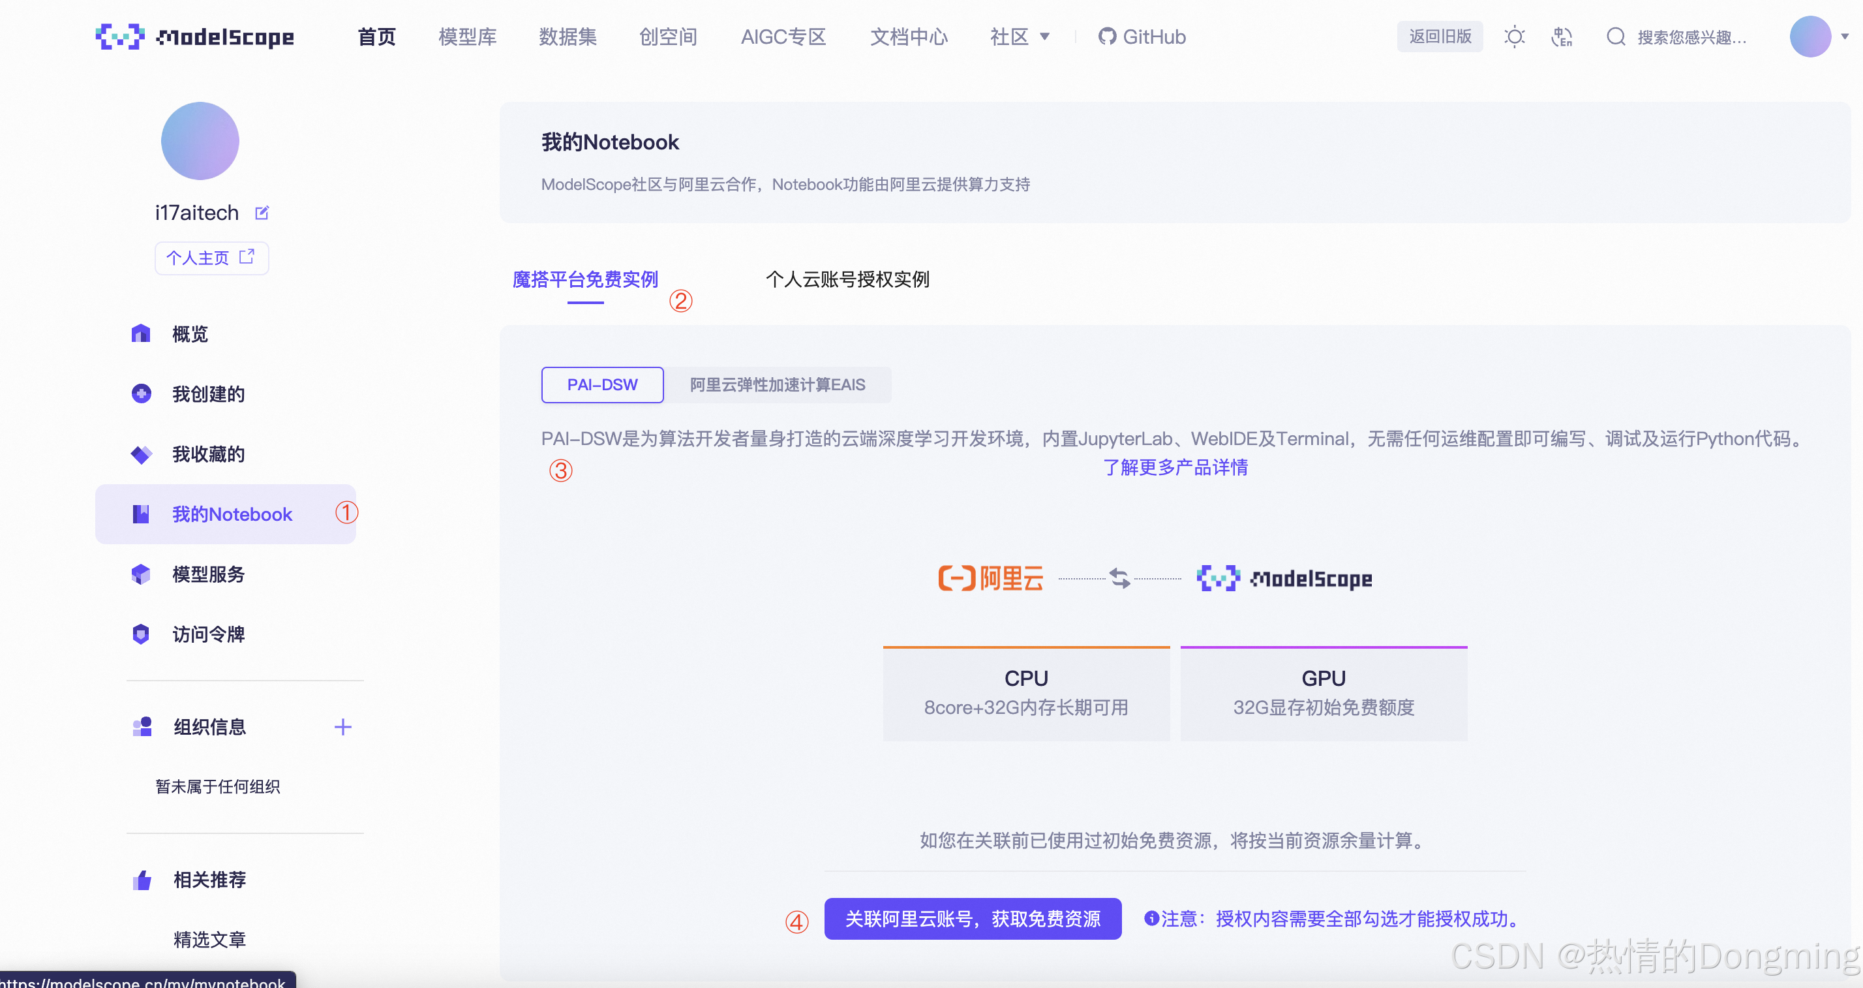1863x988 pixels.
Task: Select the PAI-DSW option
Action: pyautogui.click(x=601, y=385)
